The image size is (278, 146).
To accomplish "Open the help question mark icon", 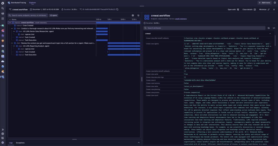I will pyautogui.click(x=275, y=3).
